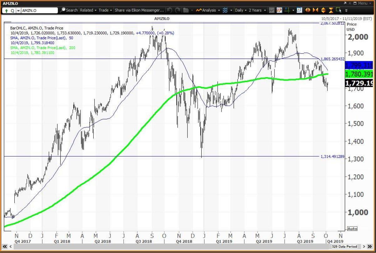Open the Daily interval dropdown
Viewport: 376px width, 253px height.
pyautogui.click(x=241, y=10)
